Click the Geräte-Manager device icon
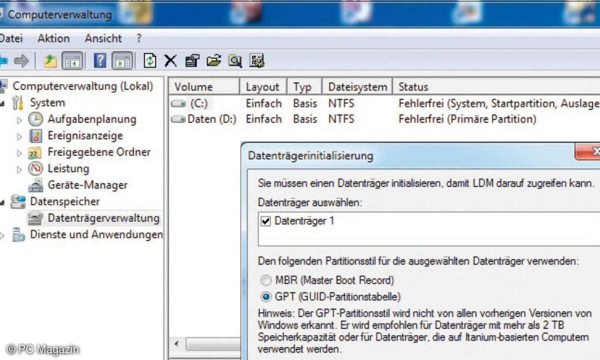The width and height of the screenshot is (600, 360). tap(35, 185)
